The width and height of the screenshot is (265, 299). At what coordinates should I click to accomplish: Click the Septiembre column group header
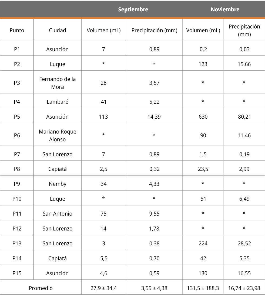coord(133,9)
